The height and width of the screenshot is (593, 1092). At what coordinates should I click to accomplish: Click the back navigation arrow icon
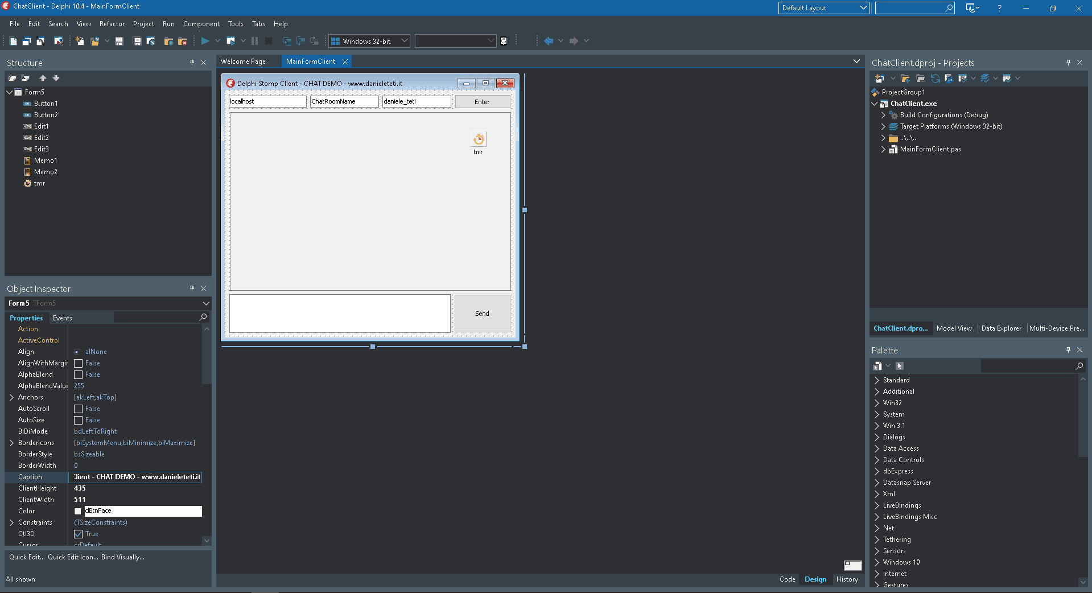[549, 41]
